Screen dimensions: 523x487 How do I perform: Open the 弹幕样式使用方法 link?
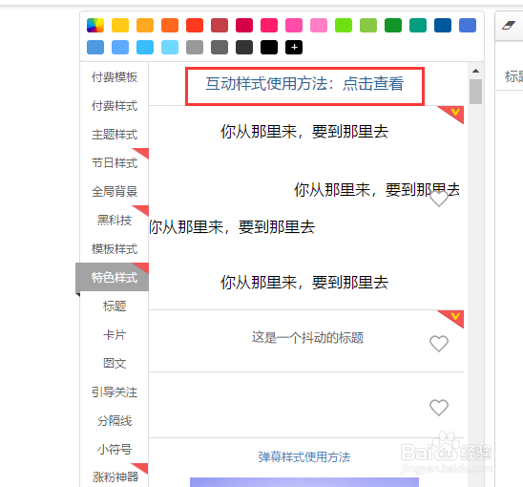[304, 457]
